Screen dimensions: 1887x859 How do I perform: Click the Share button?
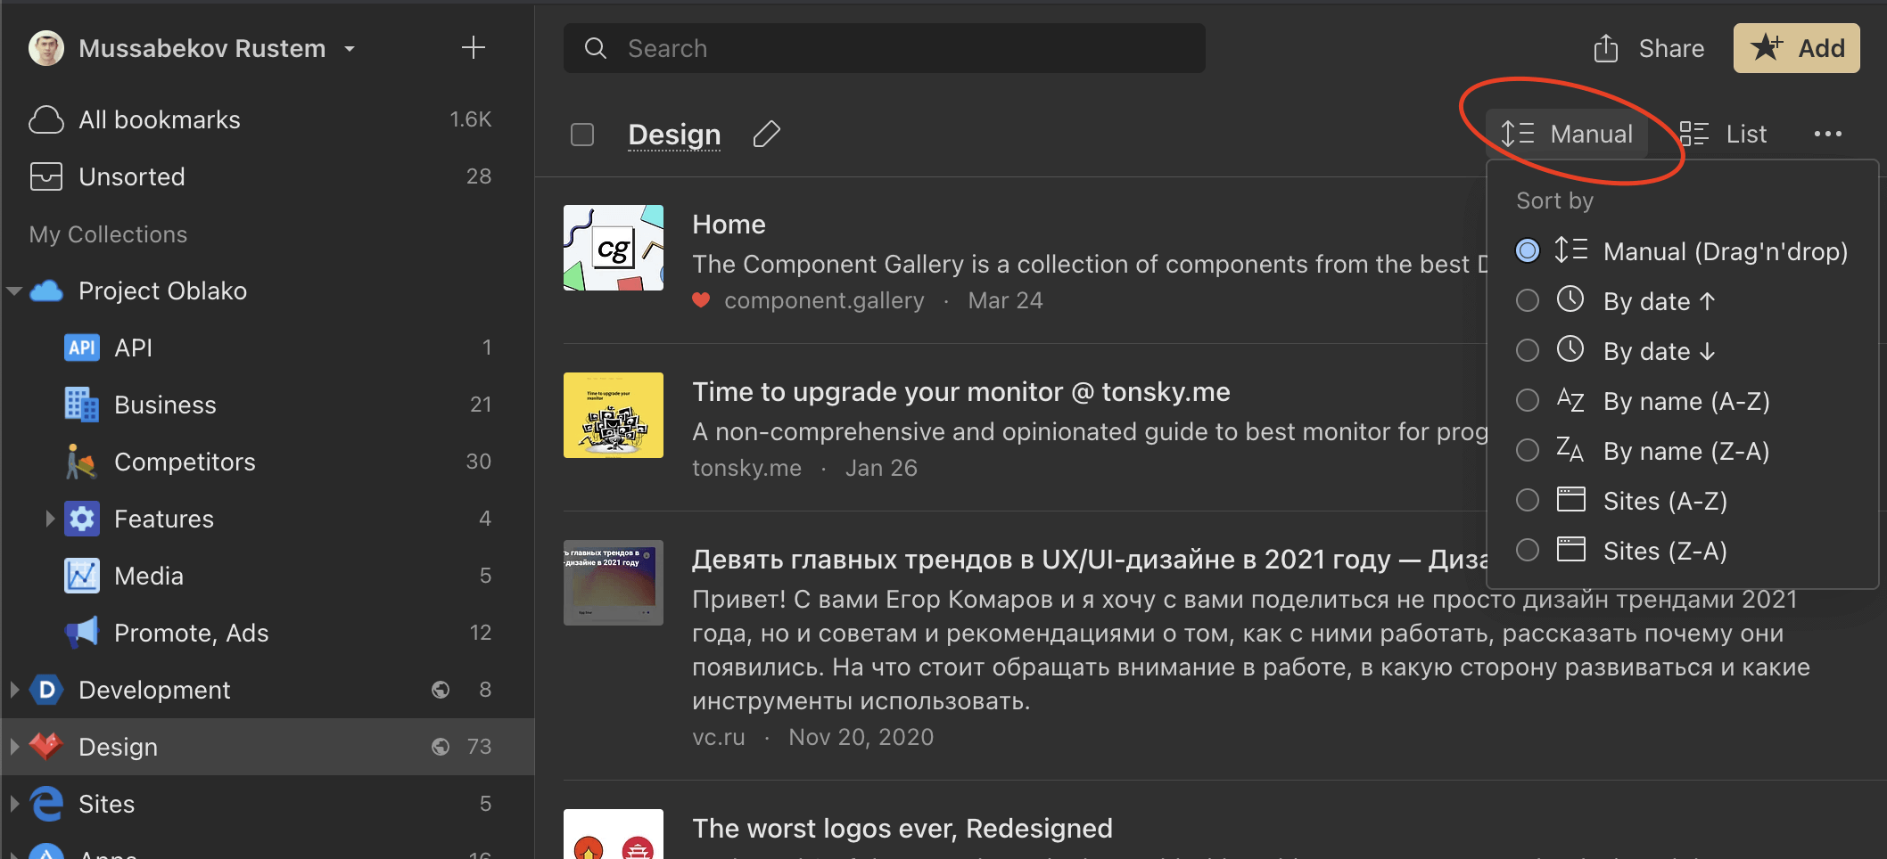1649,48
